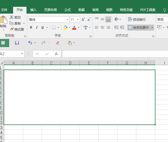Enable 自动换行 wrap text
This screenshot has height=142, width=168.
click(137, 19)
